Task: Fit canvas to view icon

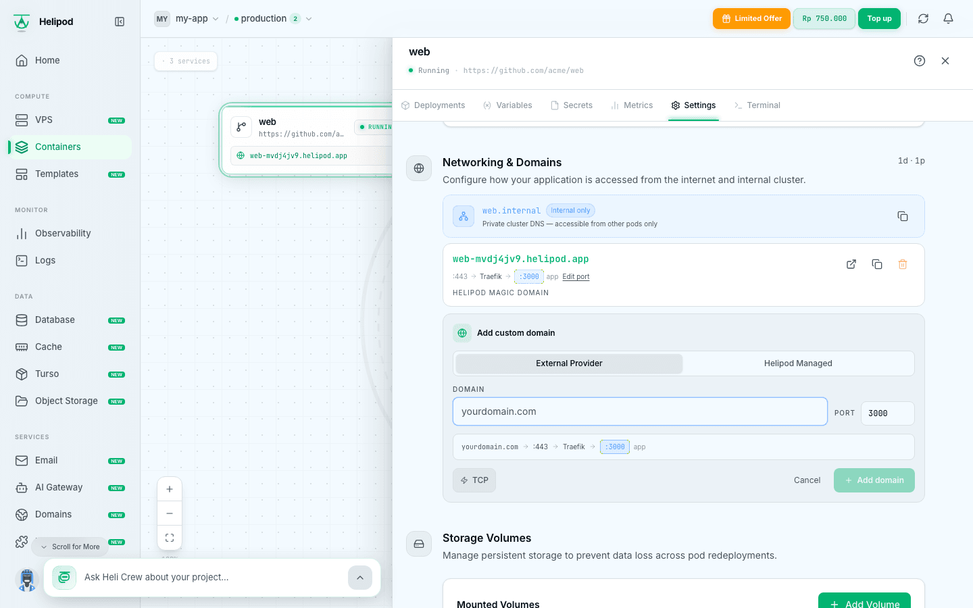Action: (170, 538)
